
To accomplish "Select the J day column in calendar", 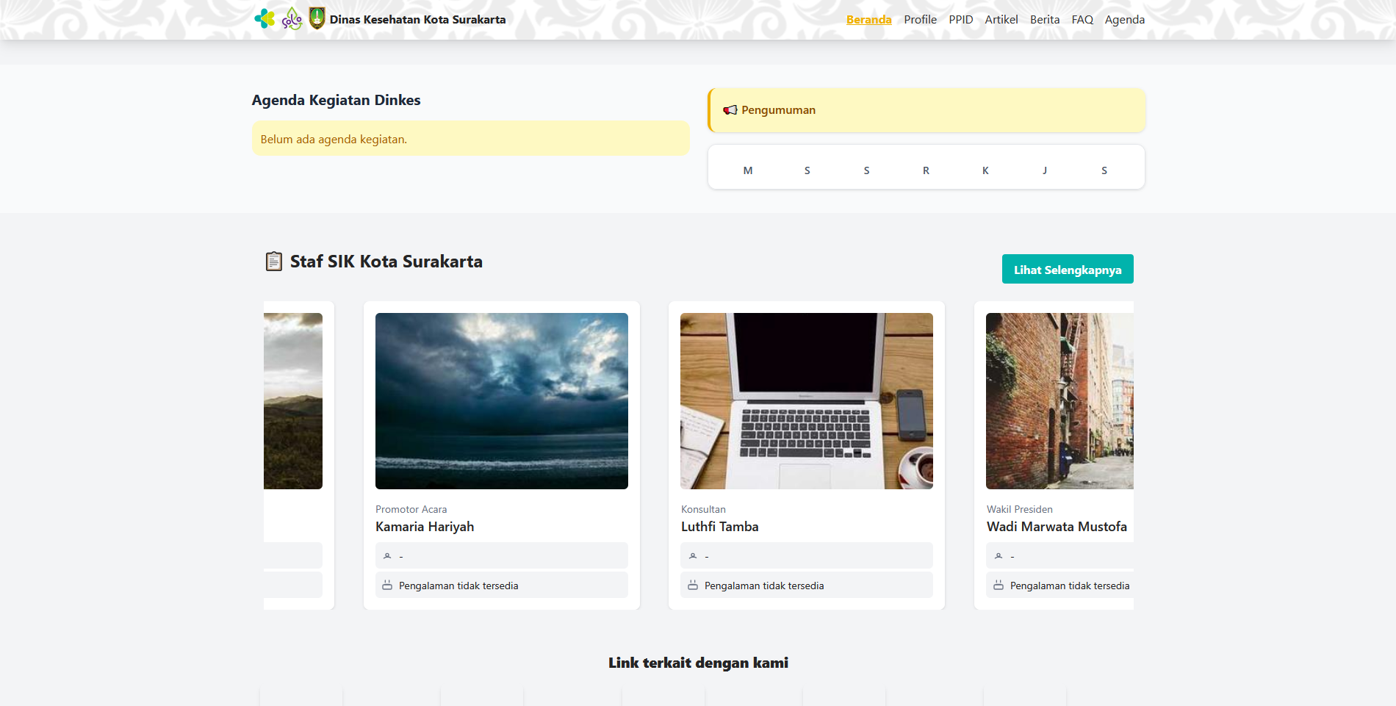I will point(1045,170).
